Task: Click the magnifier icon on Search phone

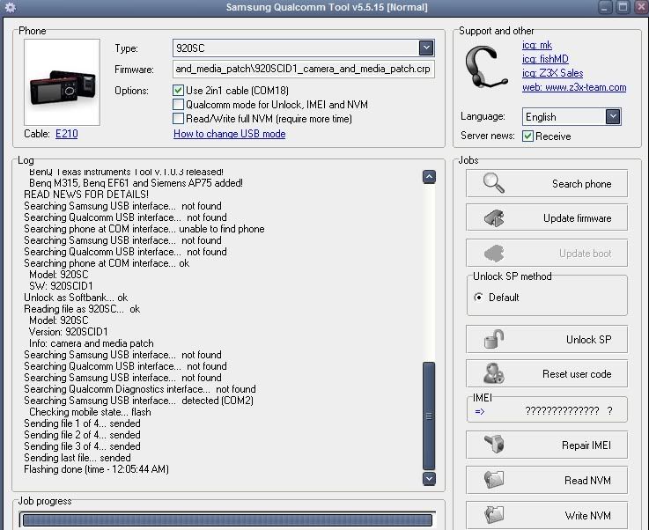Action: click(493, 183)
